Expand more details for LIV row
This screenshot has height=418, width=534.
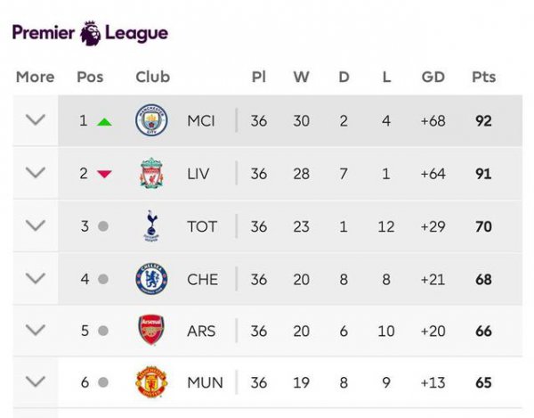[x=36, y=173]
